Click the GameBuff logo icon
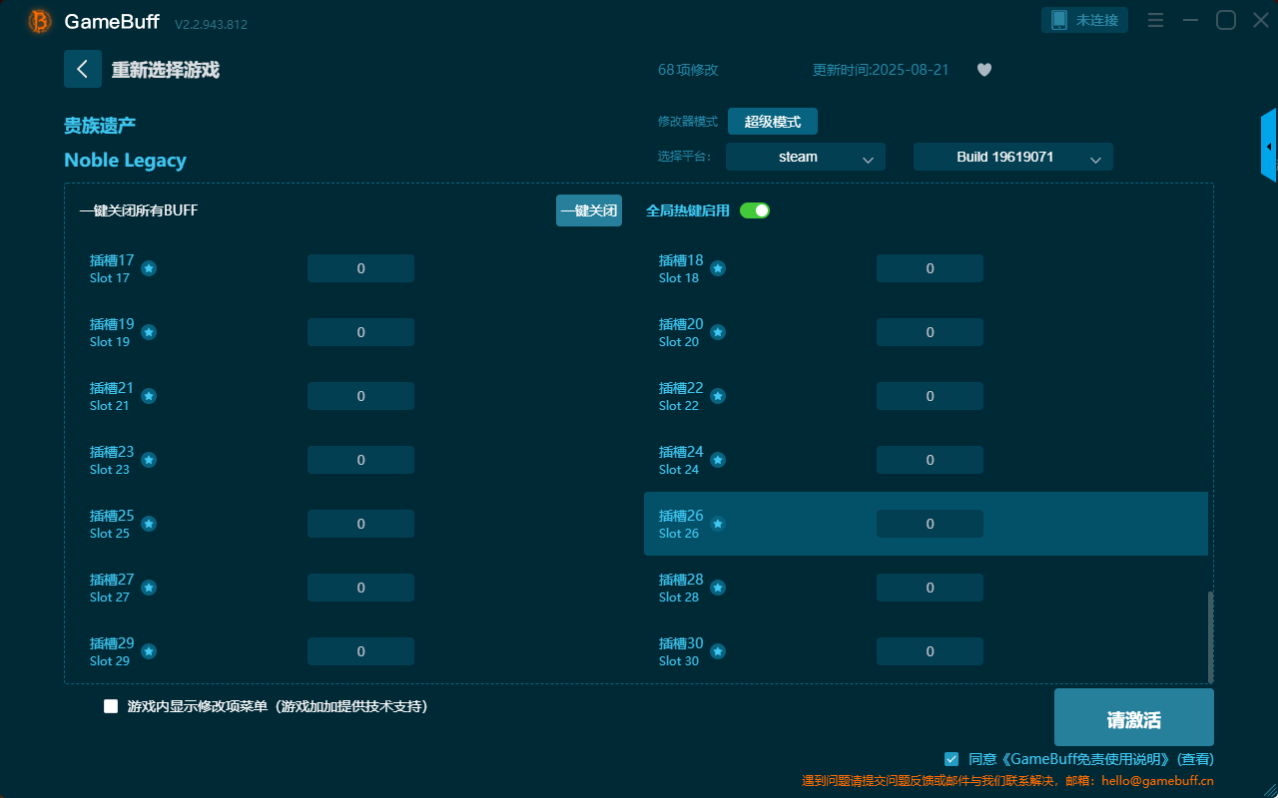This screenshot has height=798, width=1278. [40, 21]
